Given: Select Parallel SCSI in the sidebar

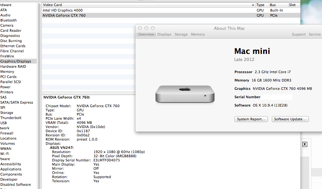Looking at the screenshot, I should (11, 82).
